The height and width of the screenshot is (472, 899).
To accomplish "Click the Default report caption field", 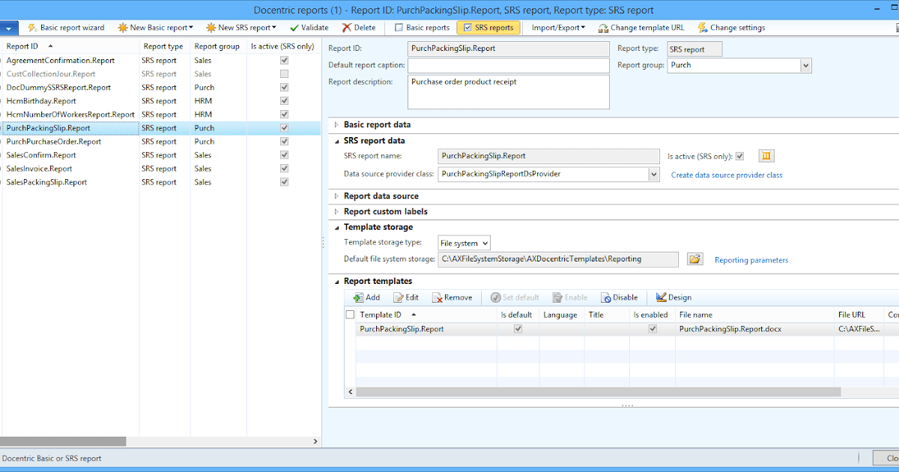I will [x=509, y=66].
